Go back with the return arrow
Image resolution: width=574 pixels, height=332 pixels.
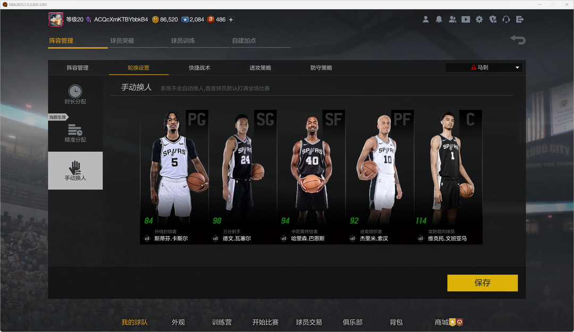pos(518,39)
